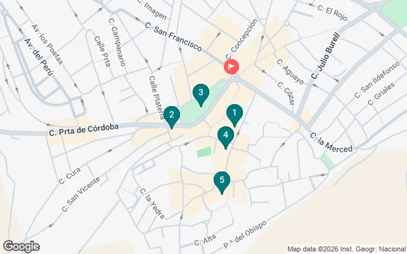Click teal pin number 4
407x254 pixels.
tap(226, 137)
